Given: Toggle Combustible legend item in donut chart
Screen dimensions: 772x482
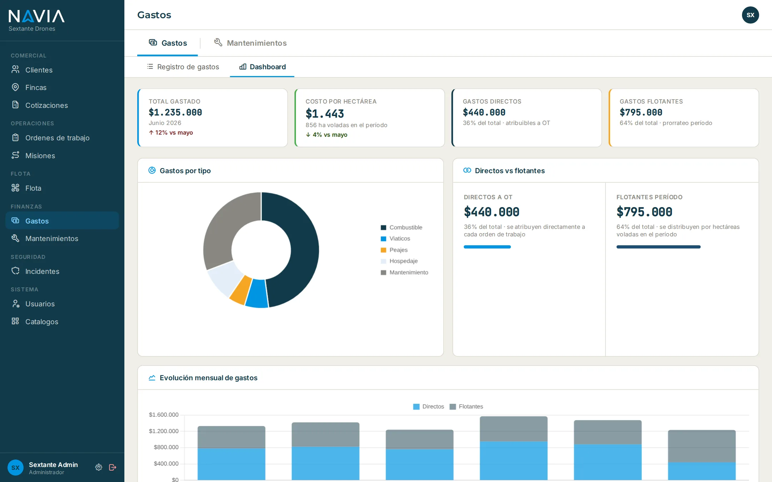Looking at the screenshot, I should click(402, 227).
